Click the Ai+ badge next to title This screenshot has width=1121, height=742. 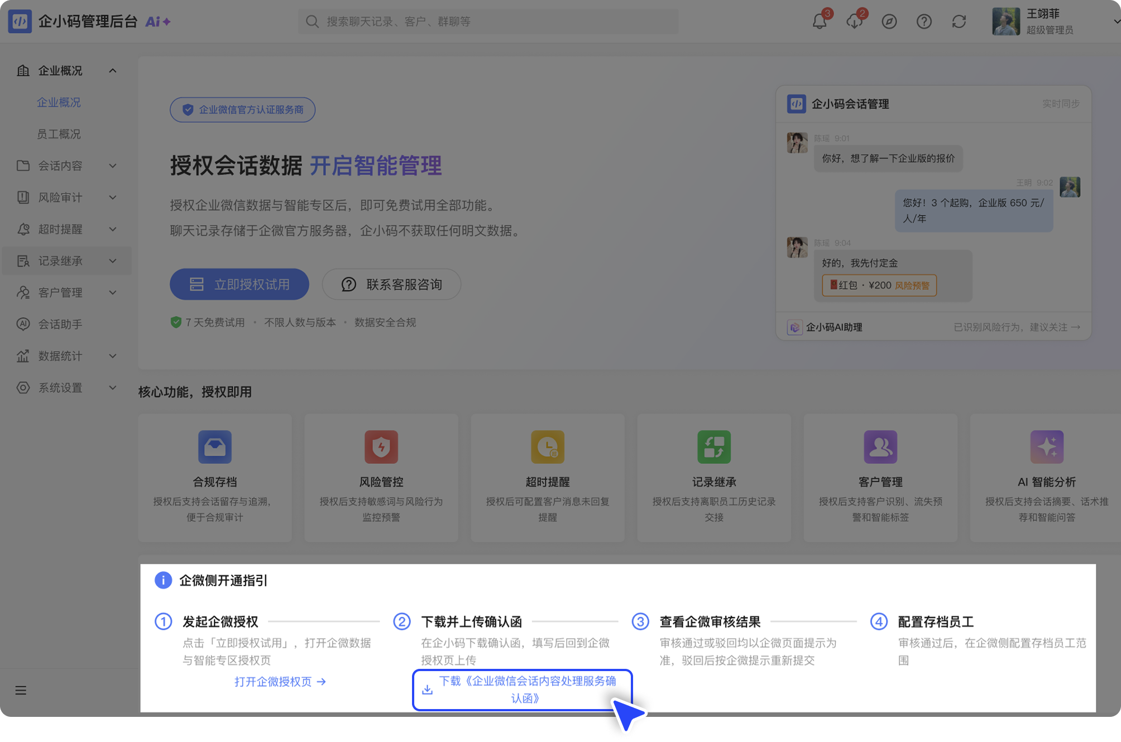tap(158, 21)
